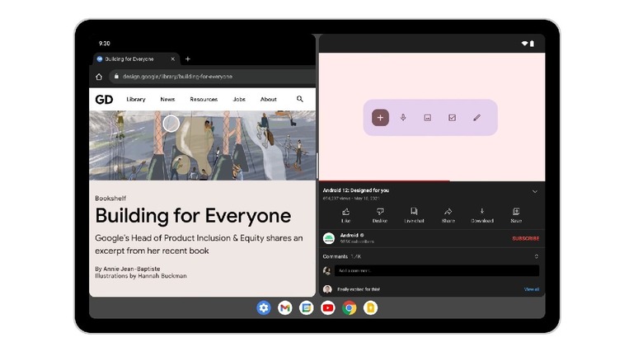The height and width of the screenshot is (361, 643).
Task: Like the Android 12 video
Action: [345, 215]
